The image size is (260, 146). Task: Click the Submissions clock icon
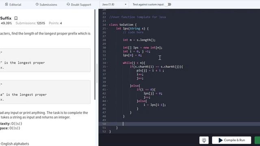(x=37, y=4)
